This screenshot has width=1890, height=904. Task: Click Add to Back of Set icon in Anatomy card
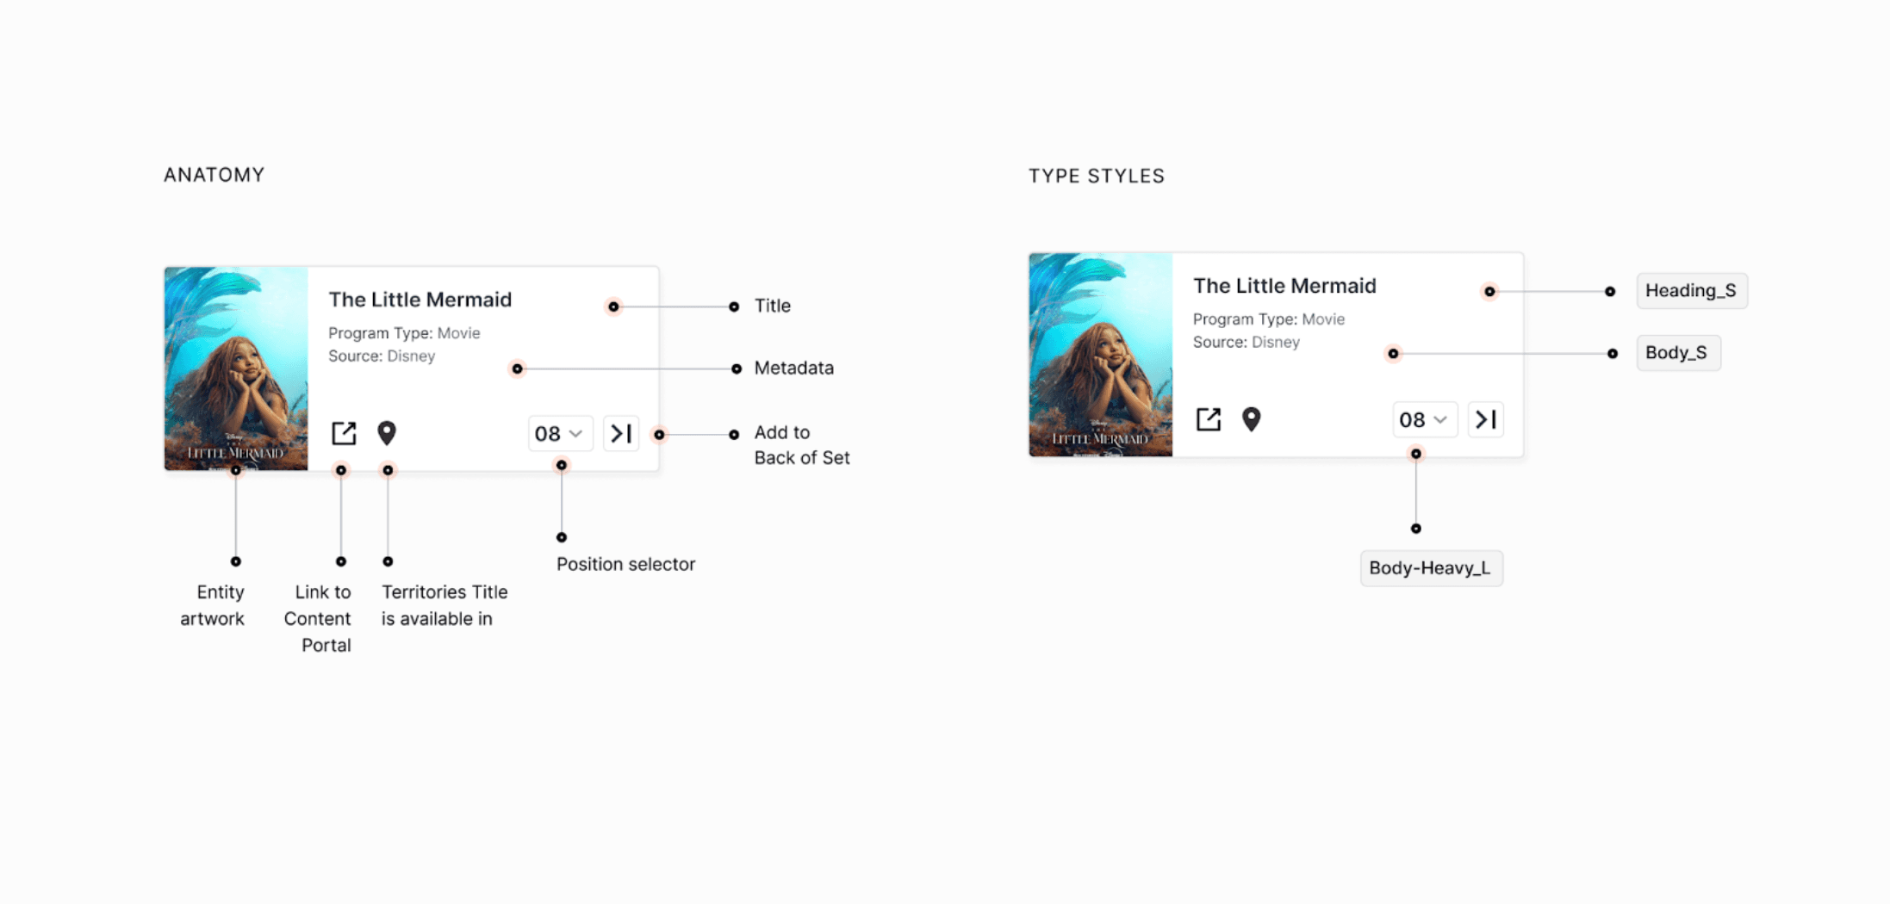tap(621, 433)
